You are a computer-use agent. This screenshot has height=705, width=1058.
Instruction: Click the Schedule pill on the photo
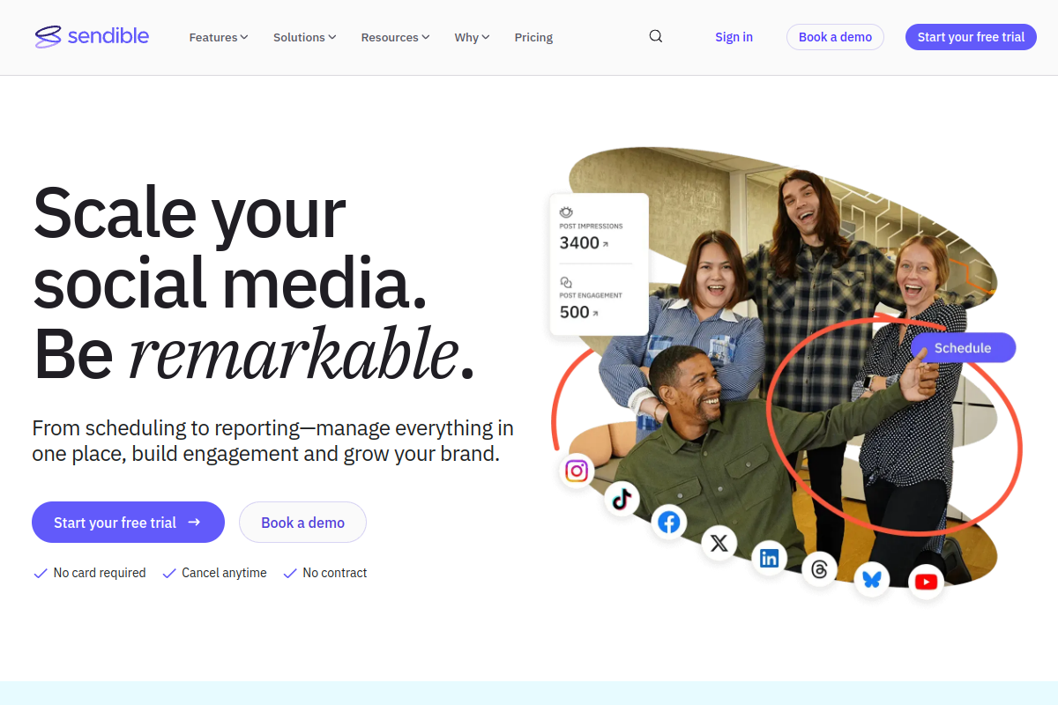point(963,347)
